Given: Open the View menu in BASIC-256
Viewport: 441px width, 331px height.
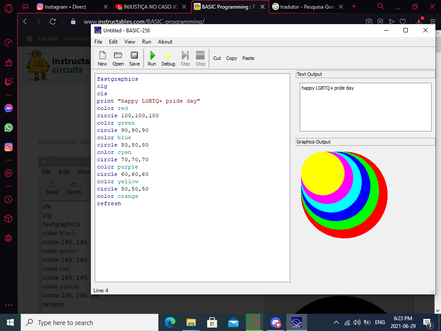Looking at the screenshot, I should (130, 42).
